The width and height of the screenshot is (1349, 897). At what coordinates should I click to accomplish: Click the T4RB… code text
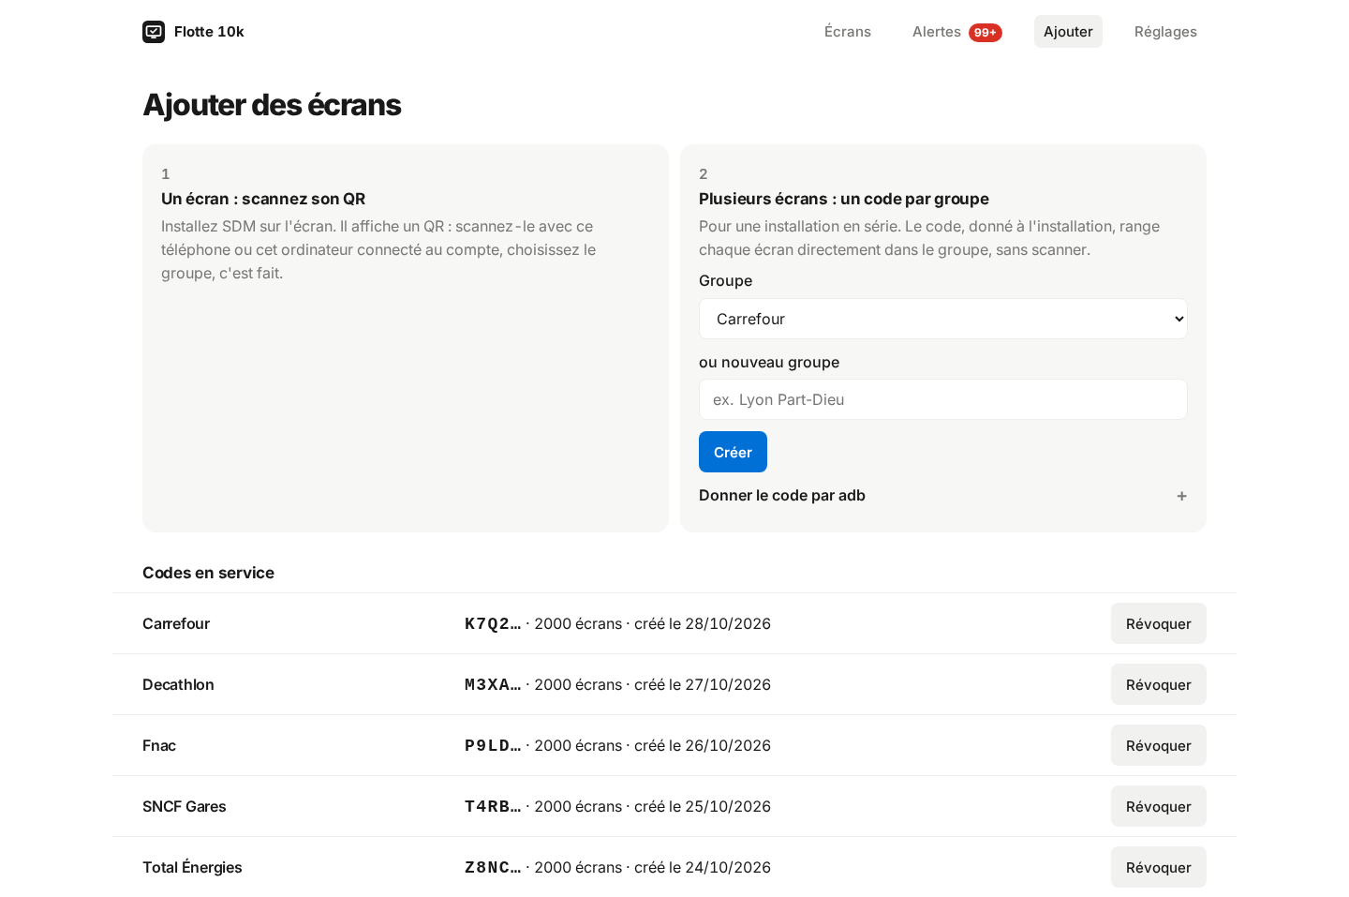(493, 806)
